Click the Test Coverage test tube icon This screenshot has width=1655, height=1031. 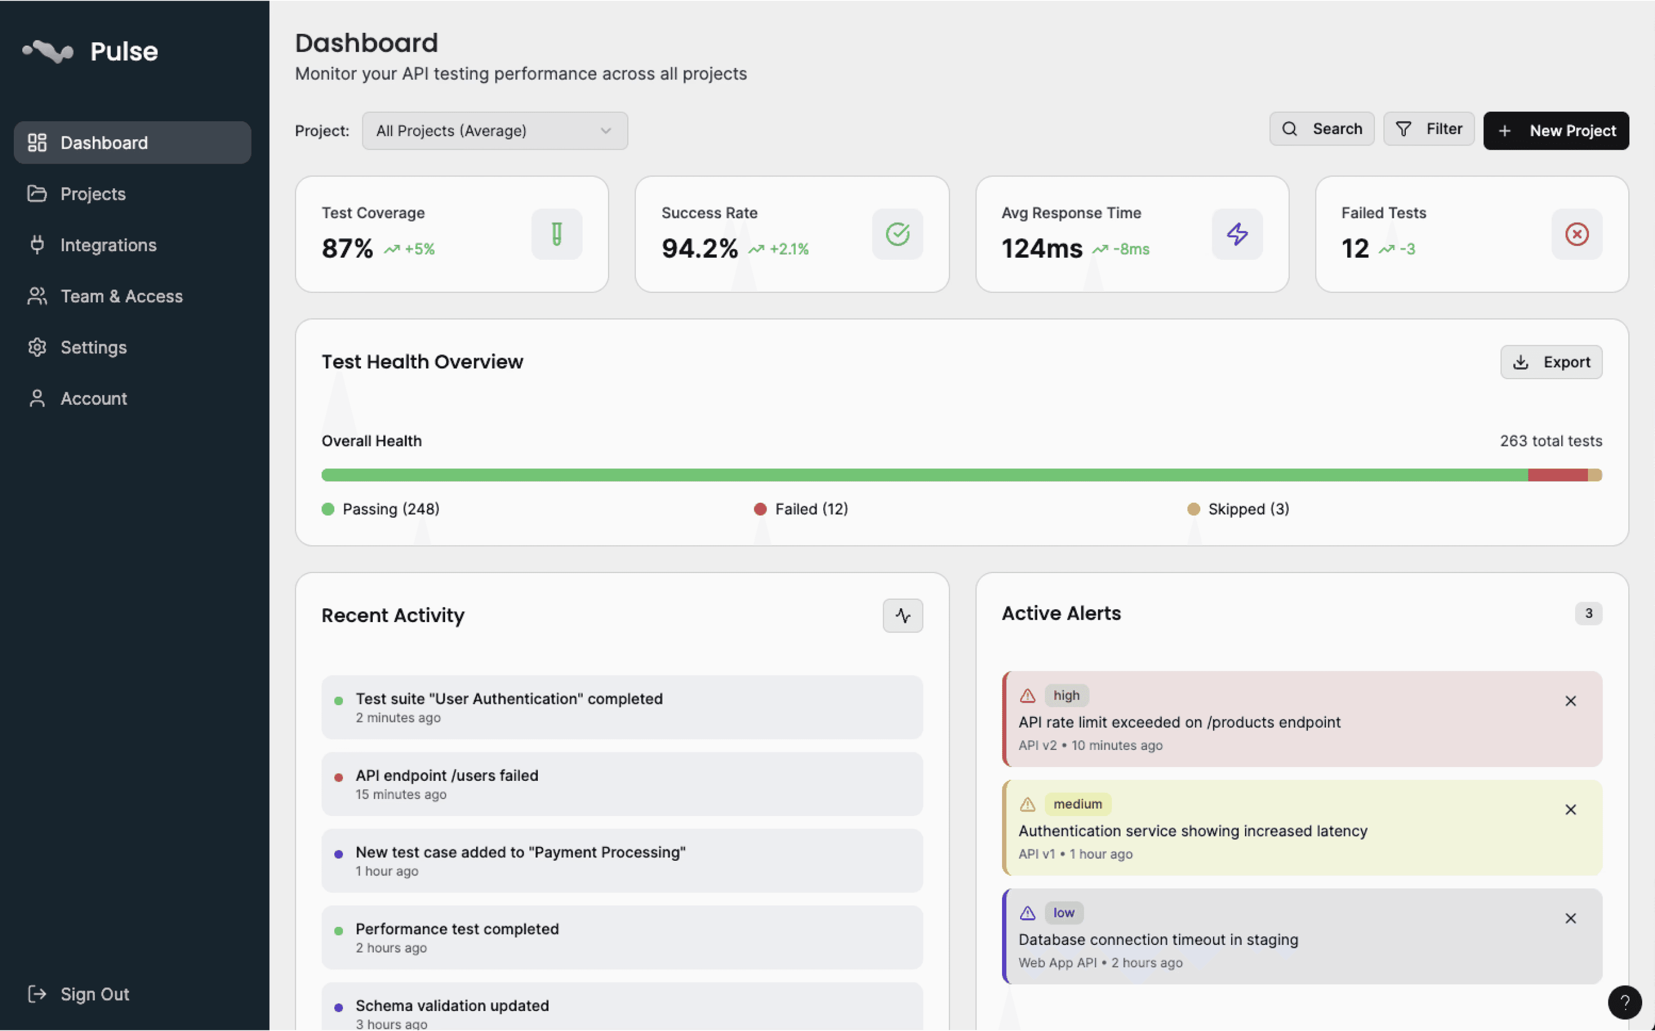(x=556, y=234)
